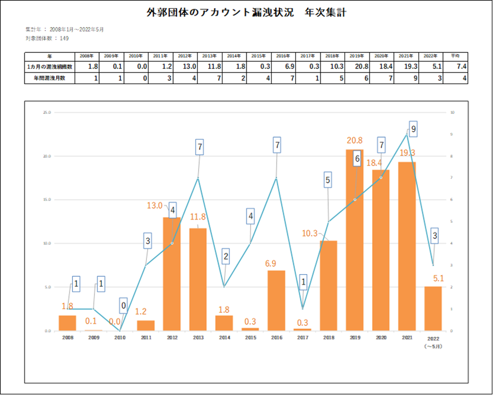Click the left axis label 25.0

(x=47, y=113)
